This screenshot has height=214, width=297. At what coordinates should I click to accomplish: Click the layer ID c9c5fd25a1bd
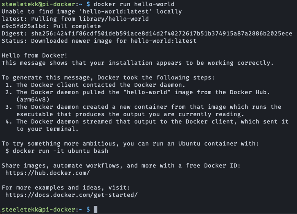click(24, 26)
